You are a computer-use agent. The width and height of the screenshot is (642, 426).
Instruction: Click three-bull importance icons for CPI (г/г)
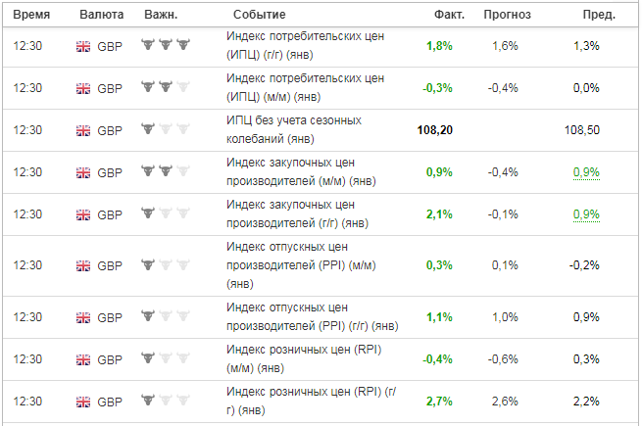tap(166, 44)
